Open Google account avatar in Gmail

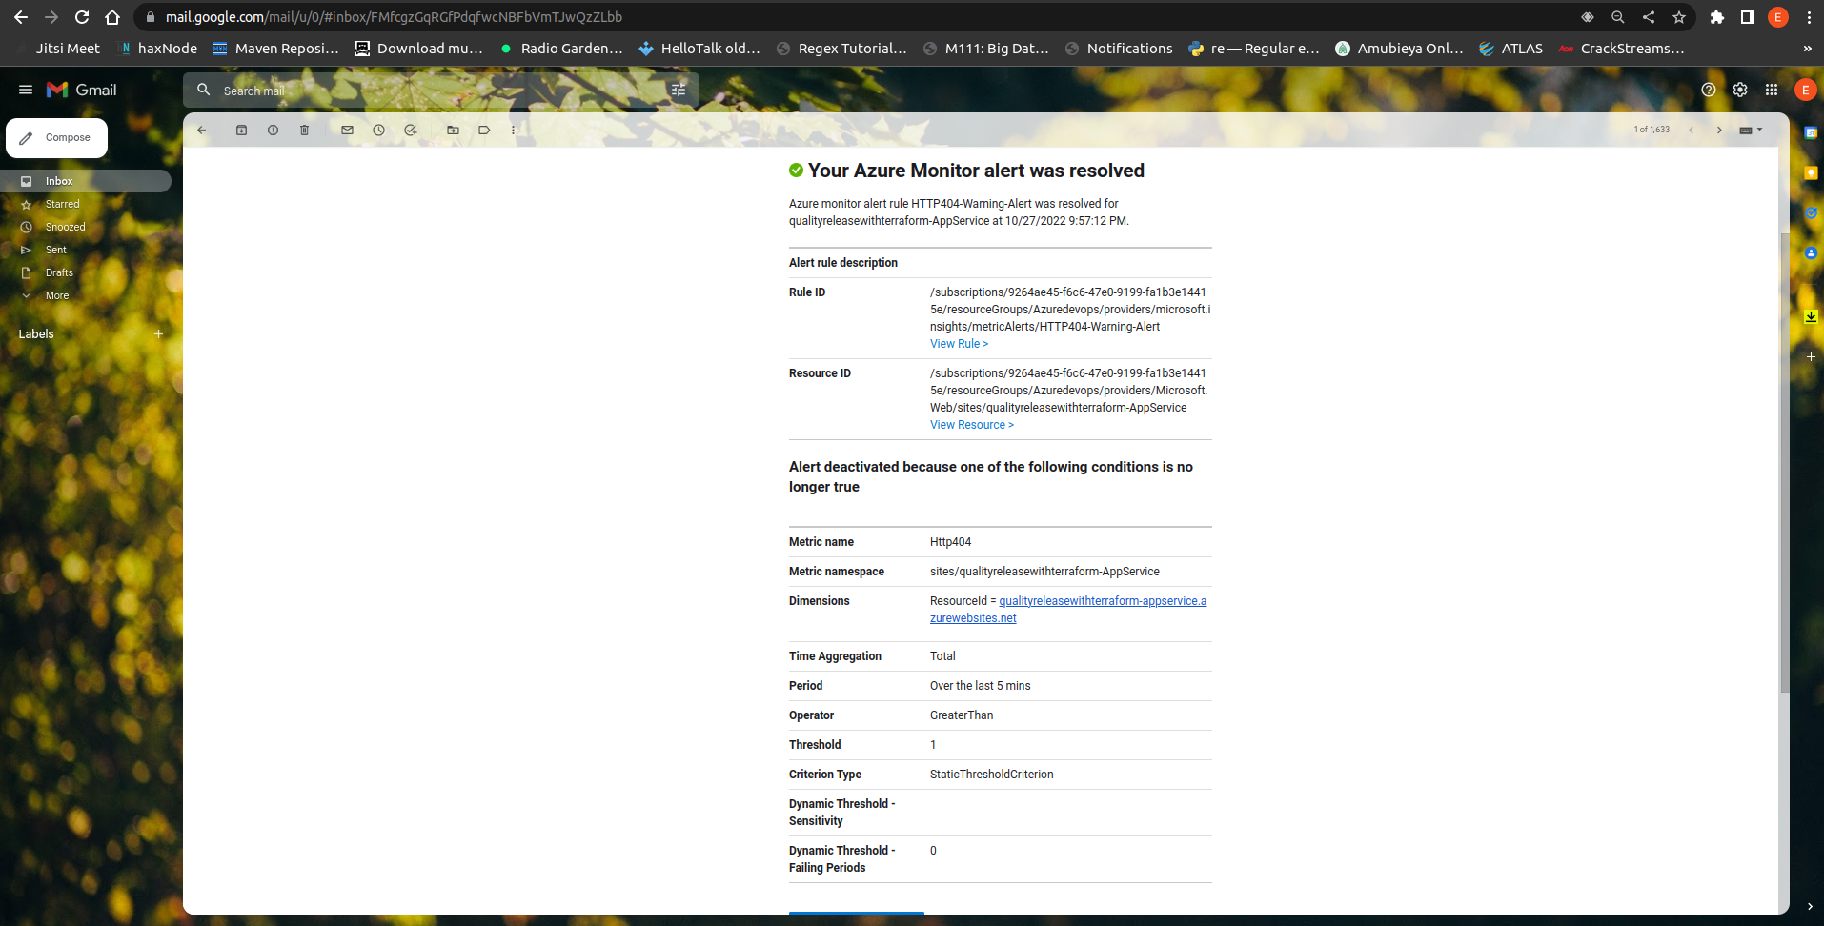(x=1805, y=90)
